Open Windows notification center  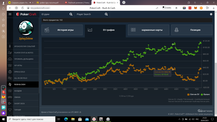click(x=213, y=119)
